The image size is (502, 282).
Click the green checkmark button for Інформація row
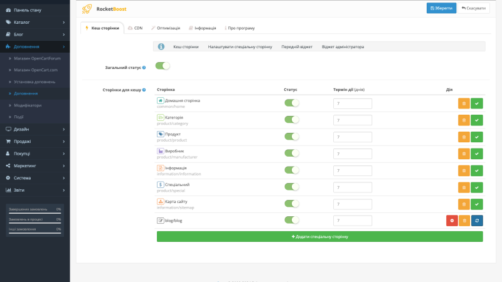(x=477, y=170)
